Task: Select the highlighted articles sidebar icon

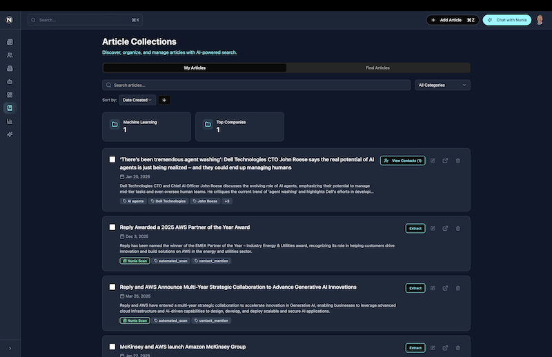Action: (x=10, y=108)
